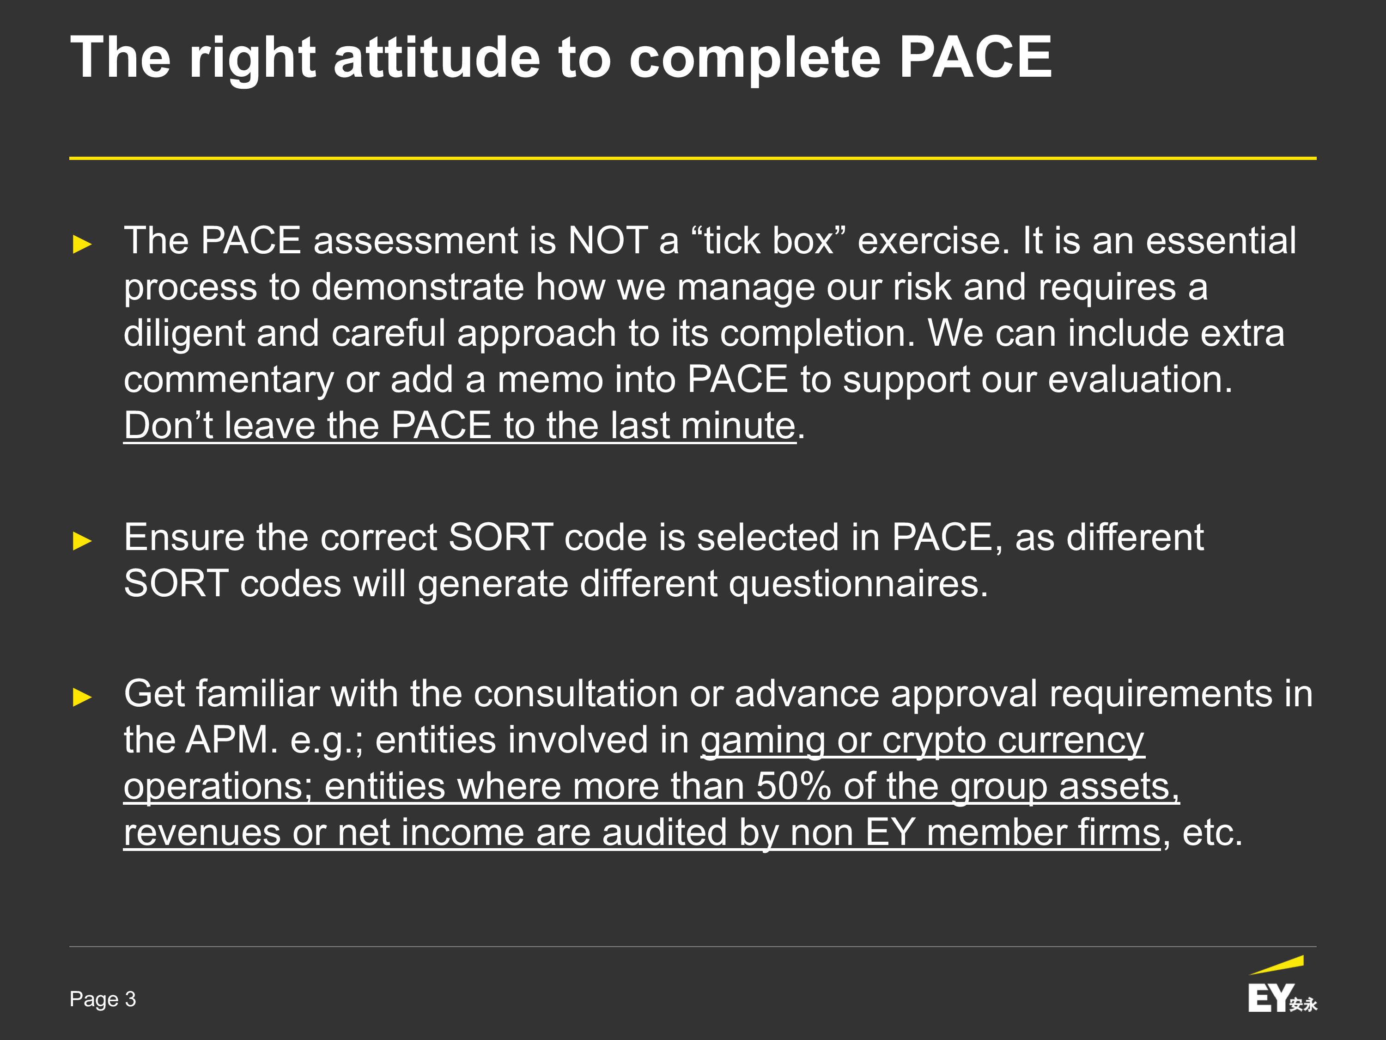Click the yellow horizontal divider under title
The height and width of the screenshot is (1040, 1386).
[x=693, y=158]
